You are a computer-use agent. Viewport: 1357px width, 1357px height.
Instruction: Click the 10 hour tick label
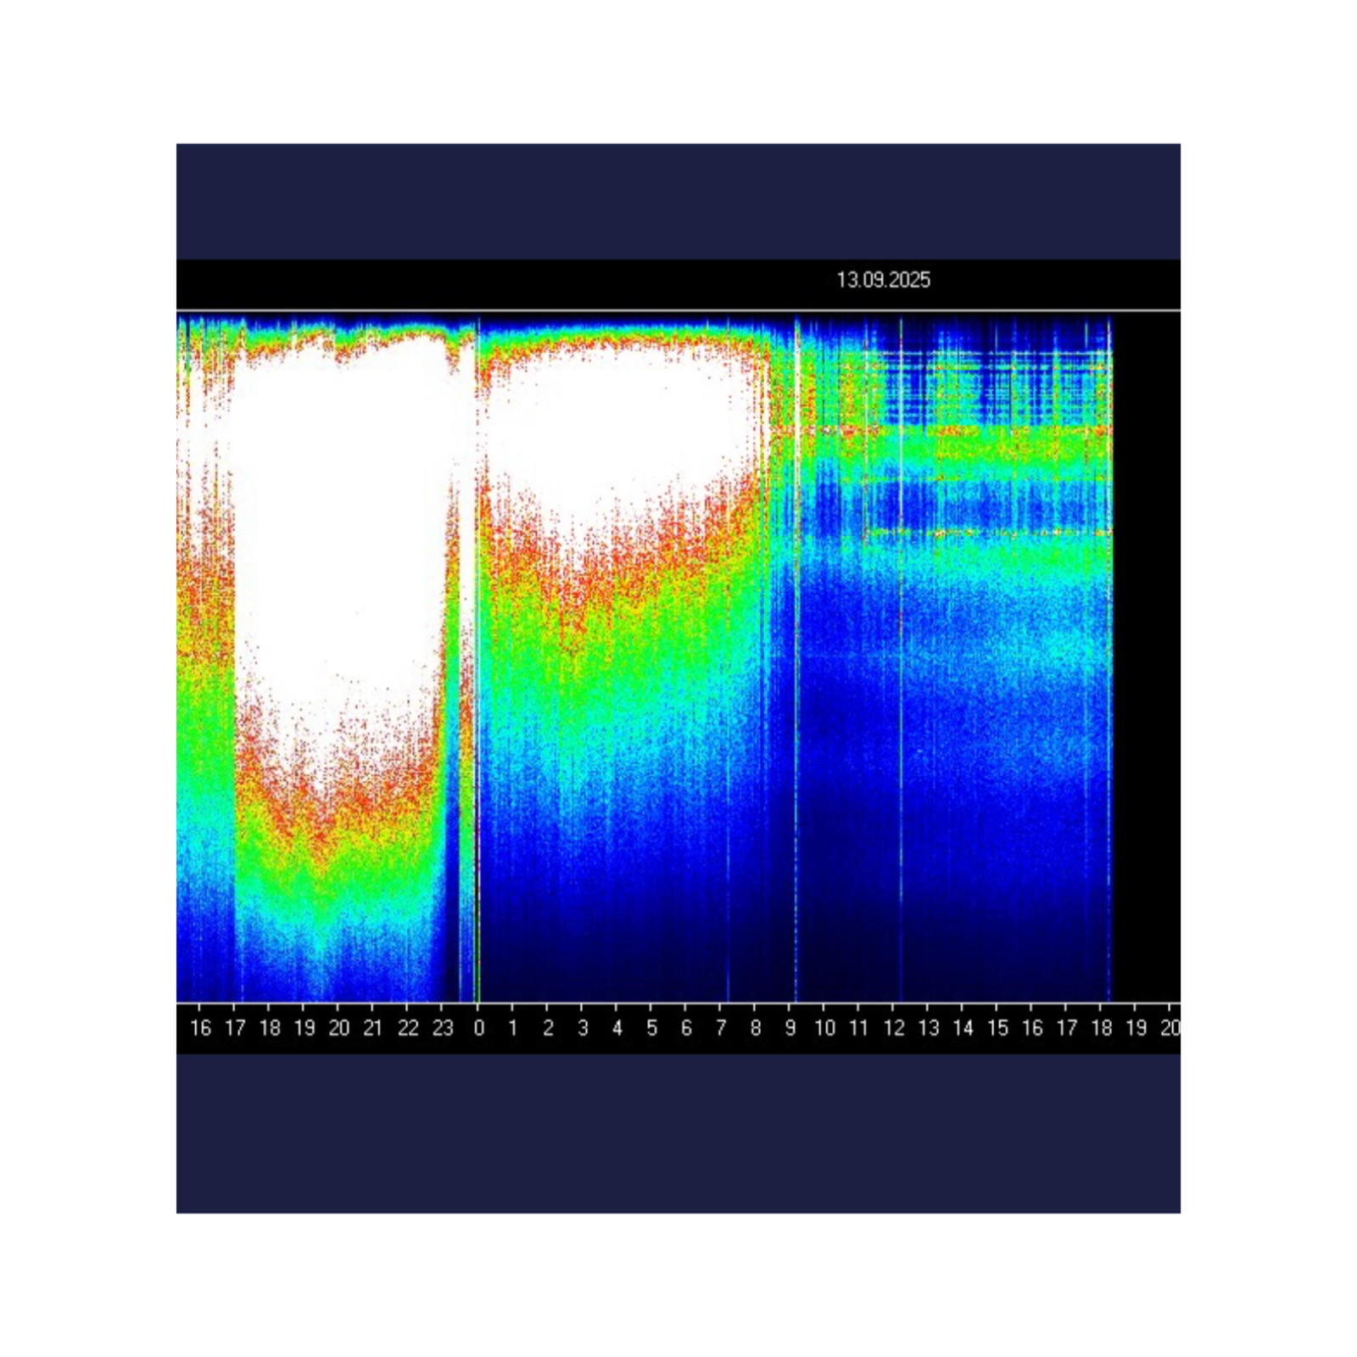[x=824, y=1028]
